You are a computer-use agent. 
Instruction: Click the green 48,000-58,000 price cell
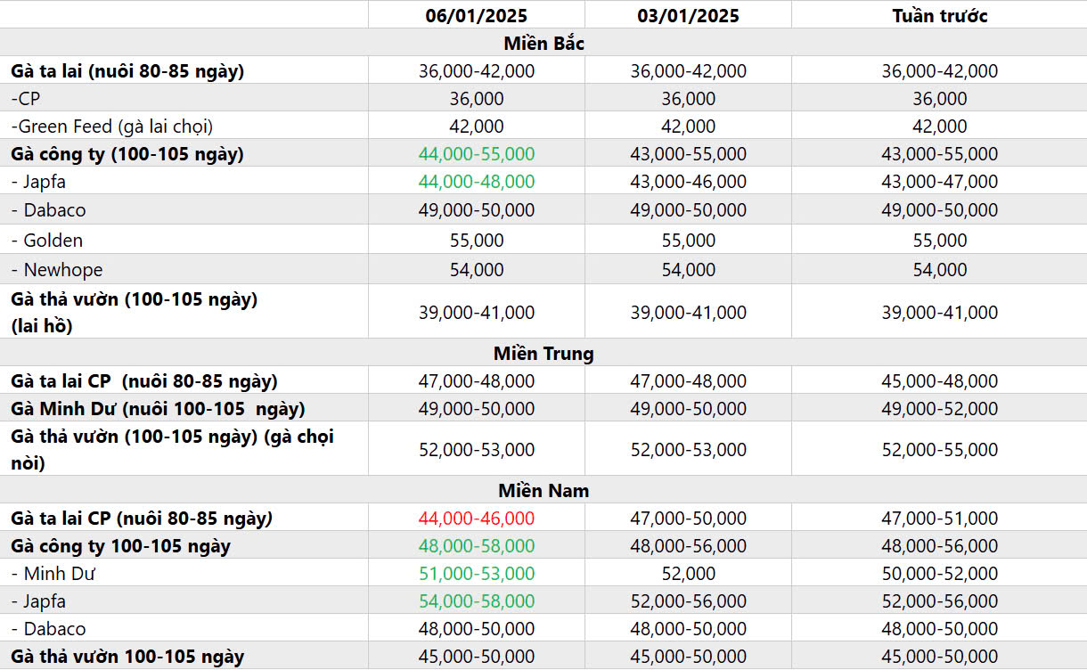(477, 546)
